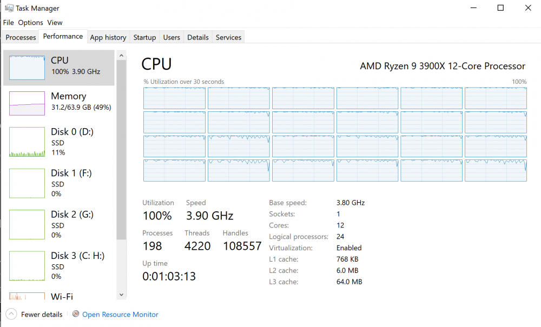Screen dimensions: 541x327
Task: Click the Virtualization value Enabled
Action: [349, 248]
